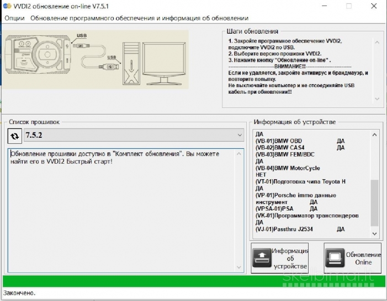Open the software update and information menu
This screenshot has height=301, width=387.
point(140,18)
